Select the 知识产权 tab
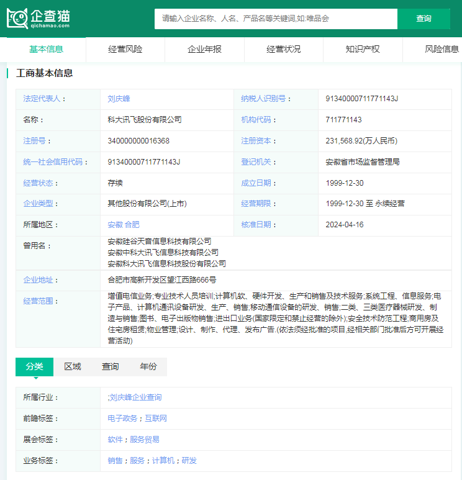462x480 pixels. coord(363,49)
